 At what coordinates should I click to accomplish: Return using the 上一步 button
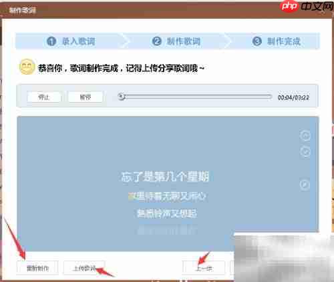204,268
